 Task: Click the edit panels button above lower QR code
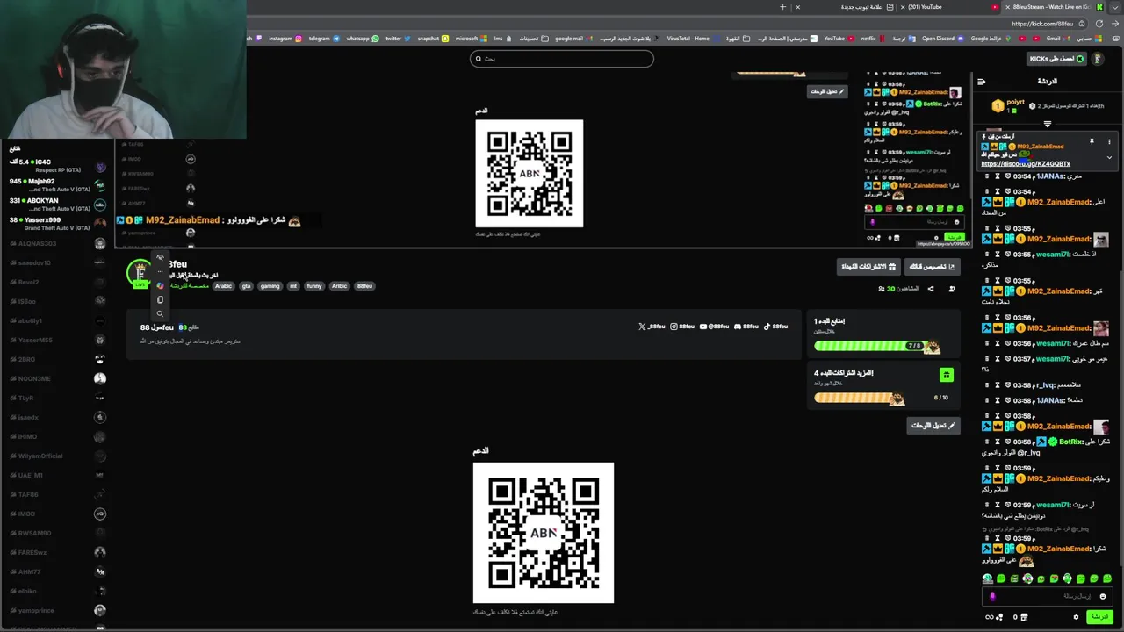(x=933, y=426)
